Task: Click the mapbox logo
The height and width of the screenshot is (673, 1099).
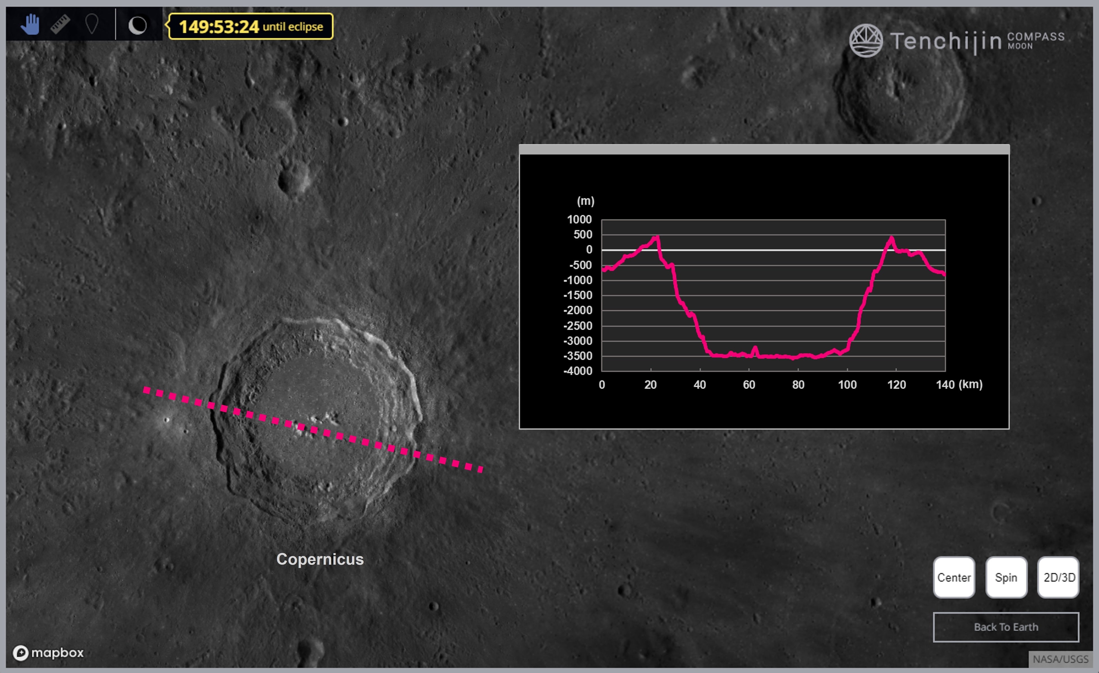Action: 48,653
